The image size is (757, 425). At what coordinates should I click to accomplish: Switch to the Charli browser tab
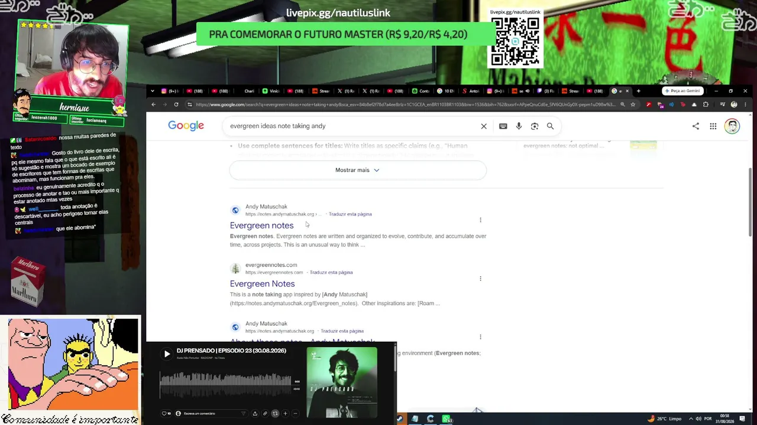(x=246, y=91)
